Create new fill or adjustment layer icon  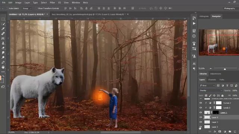[x=225, y=131]
